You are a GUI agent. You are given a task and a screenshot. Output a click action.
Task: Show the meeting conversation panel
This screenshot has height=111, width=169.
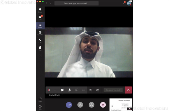(x=91, y=90)
